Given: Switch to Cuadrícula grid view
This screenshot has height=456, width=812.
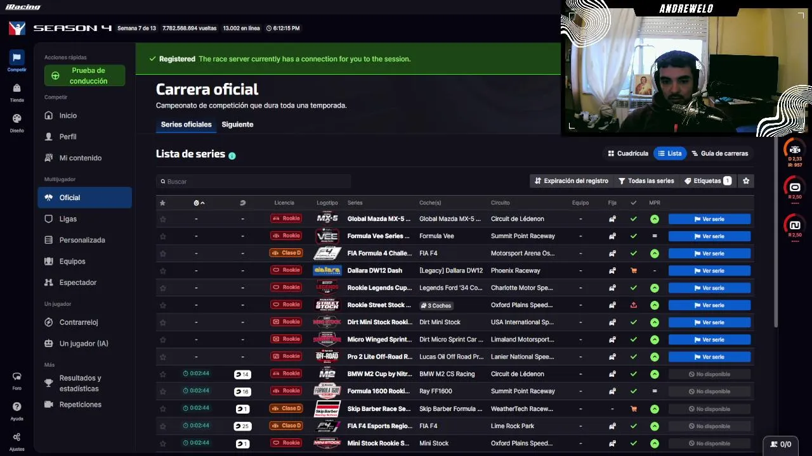Looking at the screenshot, I should pos(627,153).
